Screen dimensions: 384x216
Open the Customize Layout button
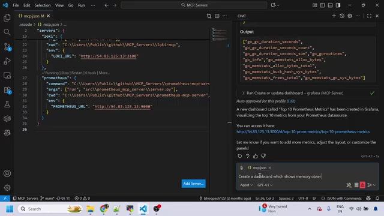click(314, 5)
